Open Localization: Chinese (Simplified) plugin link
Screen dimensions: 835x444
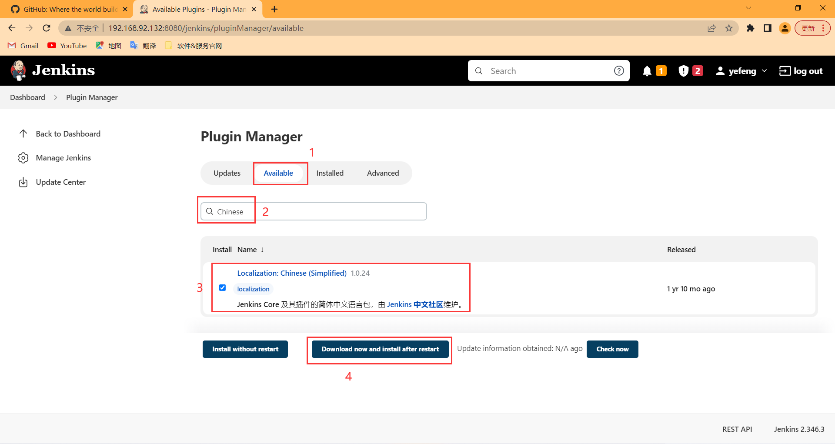coord(292,273)
